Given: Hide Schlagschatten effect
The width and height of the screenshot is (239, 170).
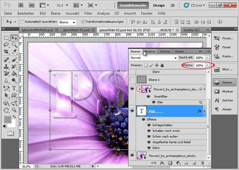Looking at the screenshot, I should point(149,125).
